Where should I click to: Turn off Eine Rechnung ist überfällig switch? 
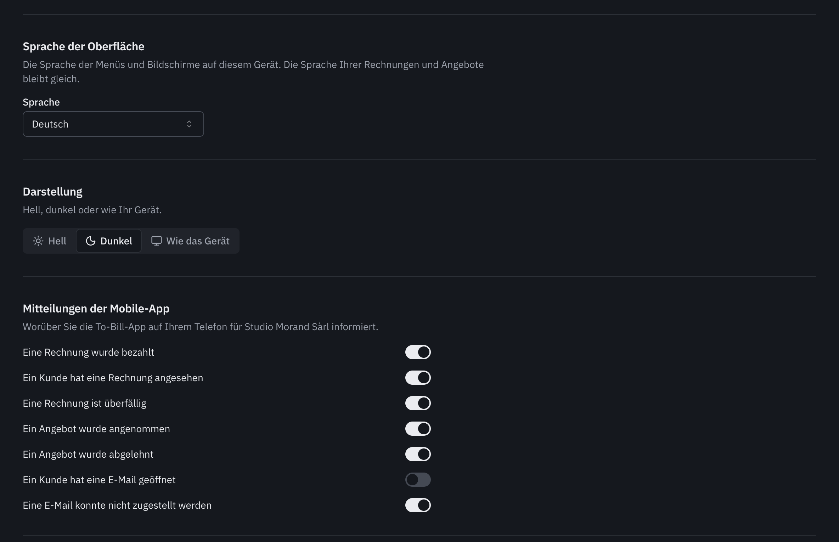[418, 403]
